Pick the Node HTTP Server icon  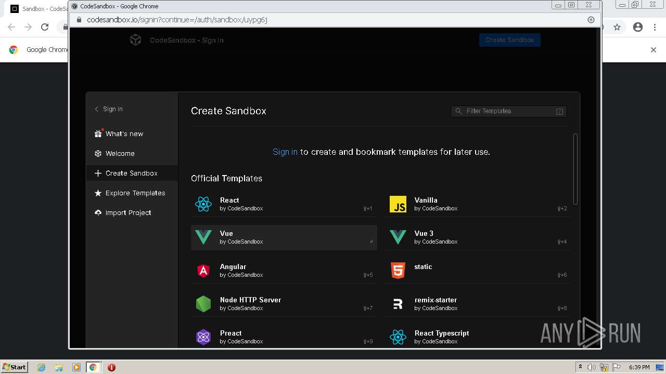(x=203, y=304)
